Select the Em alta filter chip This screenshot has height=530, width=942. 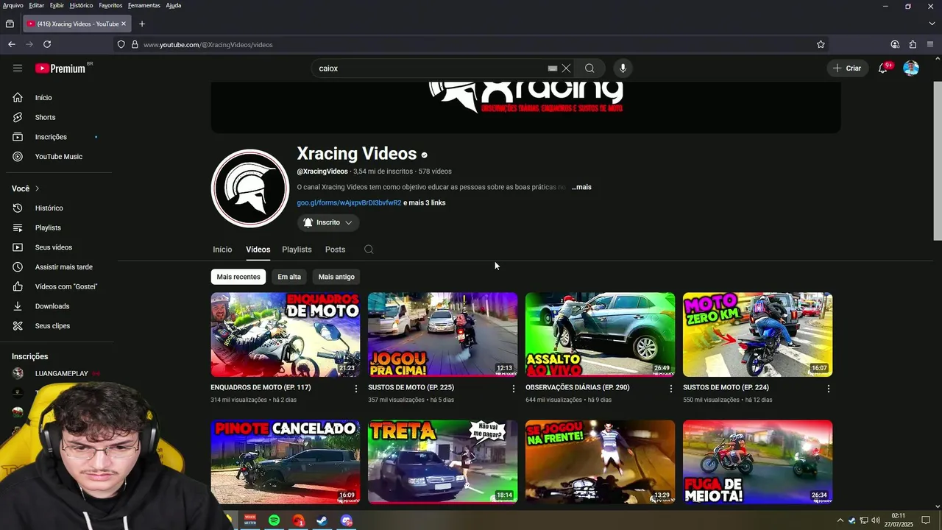(x=289, y=277)
